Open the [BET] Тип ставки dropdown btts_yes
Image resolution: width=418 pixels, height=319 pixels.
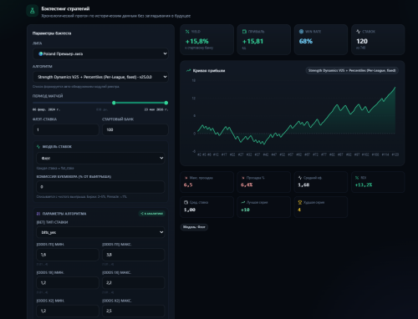(x=100, y=232)
